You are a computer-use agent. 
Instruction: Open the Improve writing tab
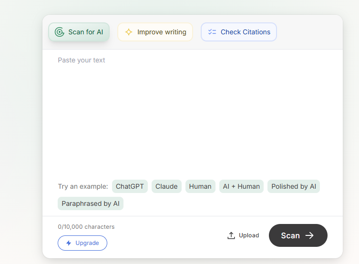(x=155, y=32)
